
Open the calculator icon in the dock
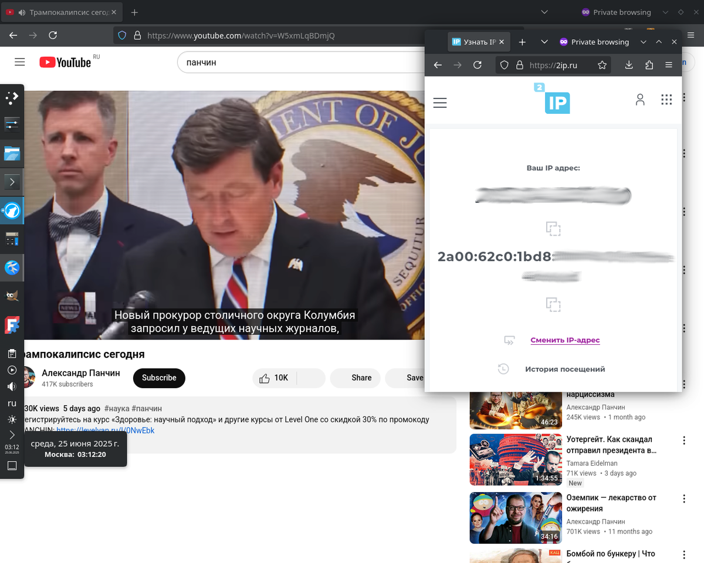coord(12,239)
